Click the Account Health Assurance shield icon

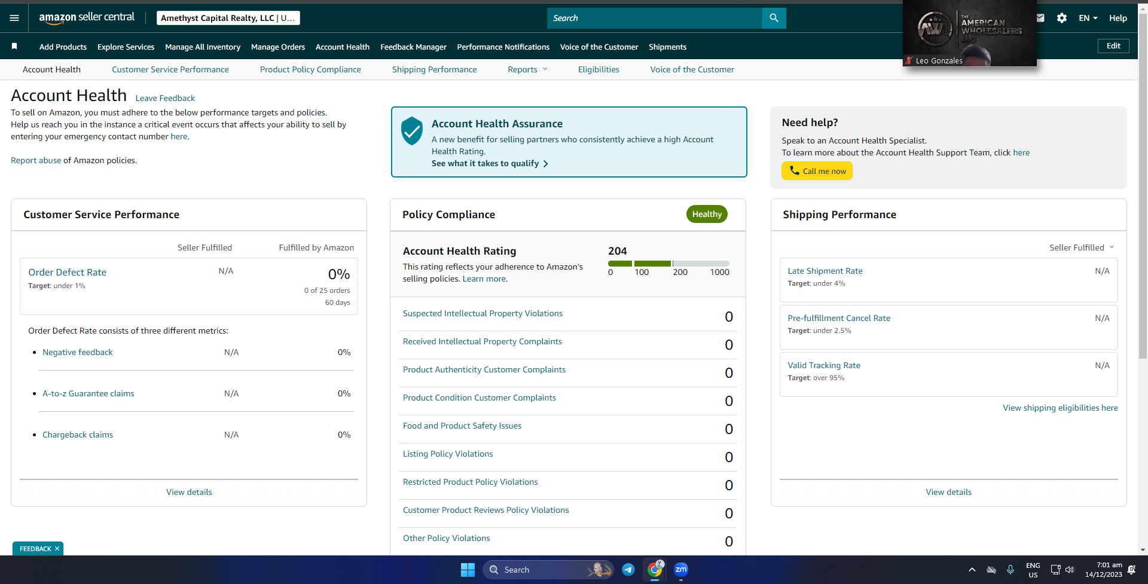(x=412, y=131)
